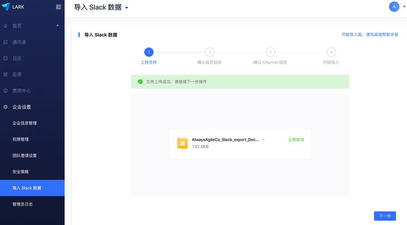Image resolution: width=407 pixels, height=225 pixels.
Task: Go to 日历 in the sidebar
Action: point(17,58)
